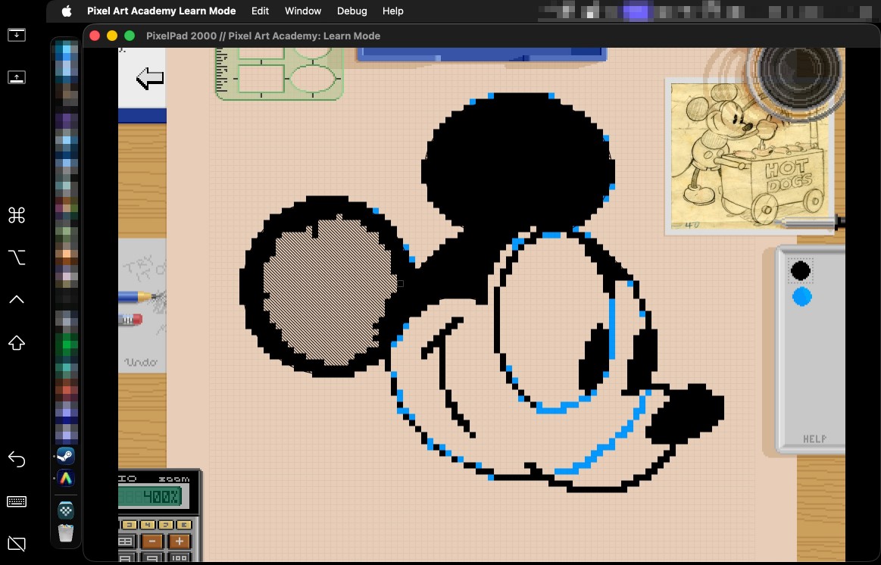Click the green stencil ruler template
Viewport: 881px width, 565px height.
[x=280, y=73]
